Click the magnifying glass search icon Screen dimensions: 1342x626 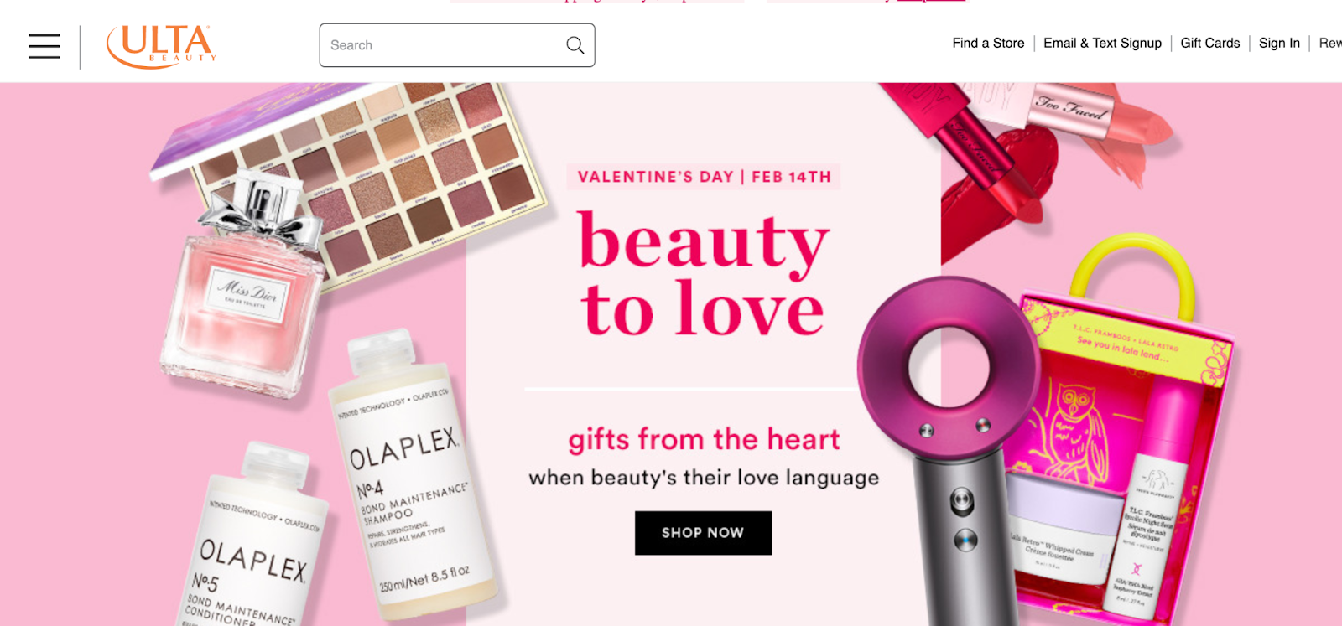pyautogui.click(x=575, y=45)
